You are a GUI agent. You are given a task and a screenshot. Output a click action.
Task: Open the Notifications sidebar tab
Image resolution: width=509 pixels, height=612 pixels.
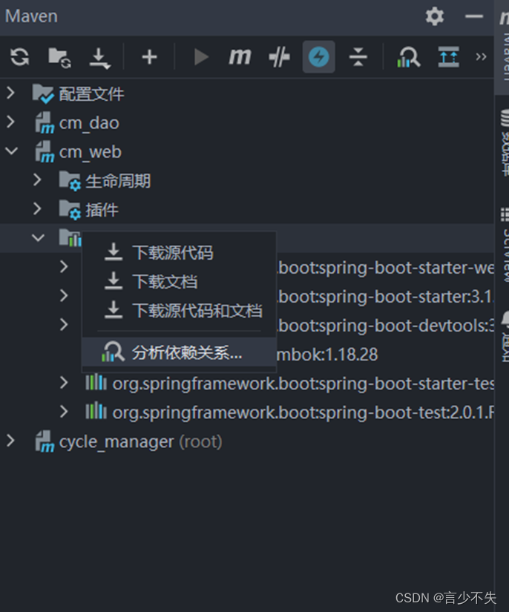click(x=504, y=337)
